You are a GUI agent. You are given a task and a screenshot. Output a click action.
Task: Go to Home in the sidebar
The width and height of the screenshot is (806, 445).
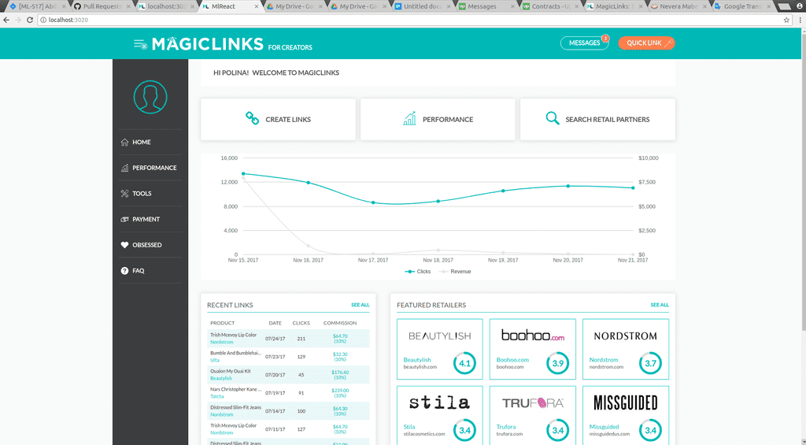pyautogui.click(x=141, y=143)
